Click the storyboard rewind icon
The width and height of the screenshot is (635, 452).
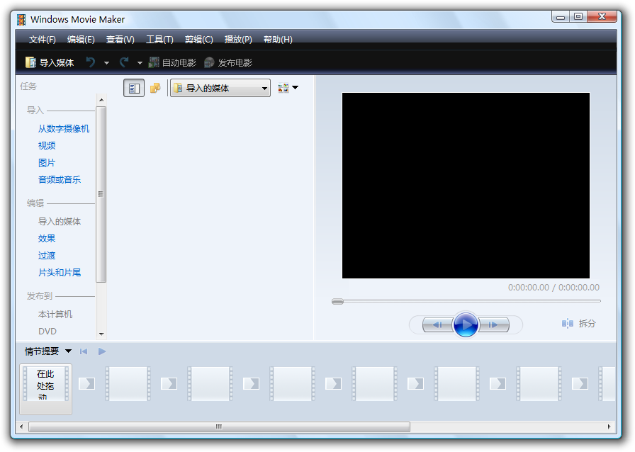tap(84, 351)
